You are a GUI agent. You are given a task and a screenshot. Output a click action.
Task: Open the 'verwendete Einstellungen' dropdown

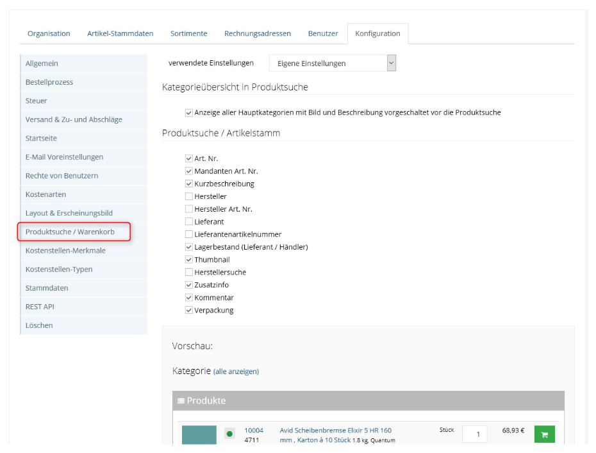(x=333, y=63)
